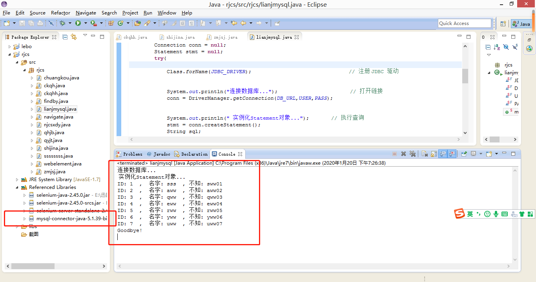Viewport: 536px width, 282px height.
Task: Select the 截图 folder in tree
Action: [x=30, y=234]
